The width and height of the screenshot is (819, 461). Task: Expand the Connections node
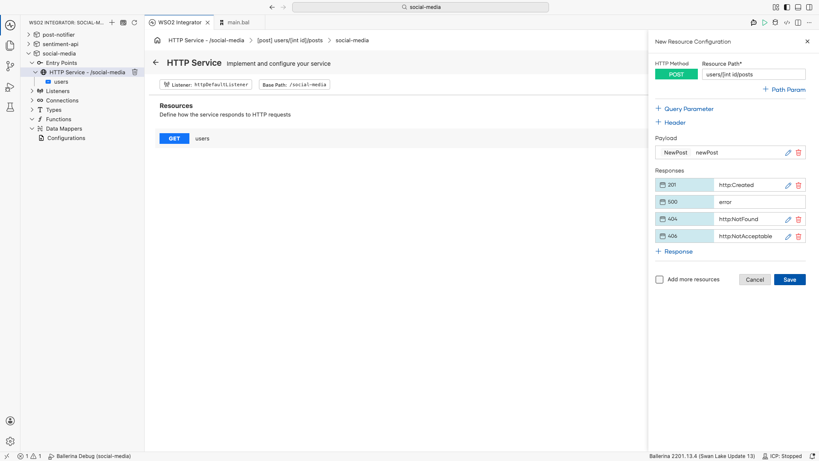coord(32,100)
